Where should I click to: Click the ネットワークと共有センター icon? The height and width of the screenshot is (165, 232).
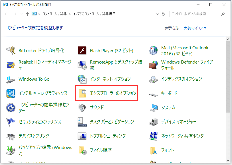pos(154,136)
